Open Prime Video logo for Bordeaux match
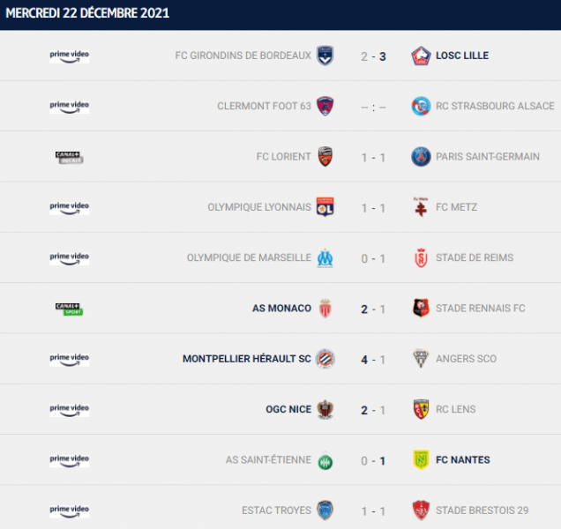Image resolution: width=561 pixels, height=529 pixels. pyautogui.click(x=70, y=56)
